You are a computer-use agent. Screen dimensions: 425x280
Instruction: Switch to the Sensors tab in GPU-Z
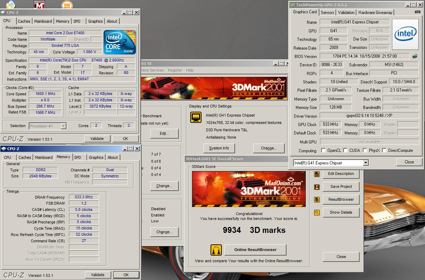[x=327, y=13]
